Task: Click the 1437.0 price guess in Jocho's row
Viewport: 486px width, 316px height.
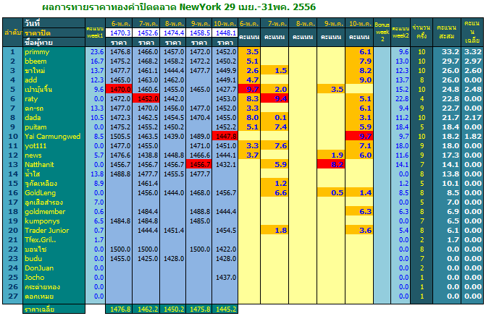Action: click(x=225, y=278)
